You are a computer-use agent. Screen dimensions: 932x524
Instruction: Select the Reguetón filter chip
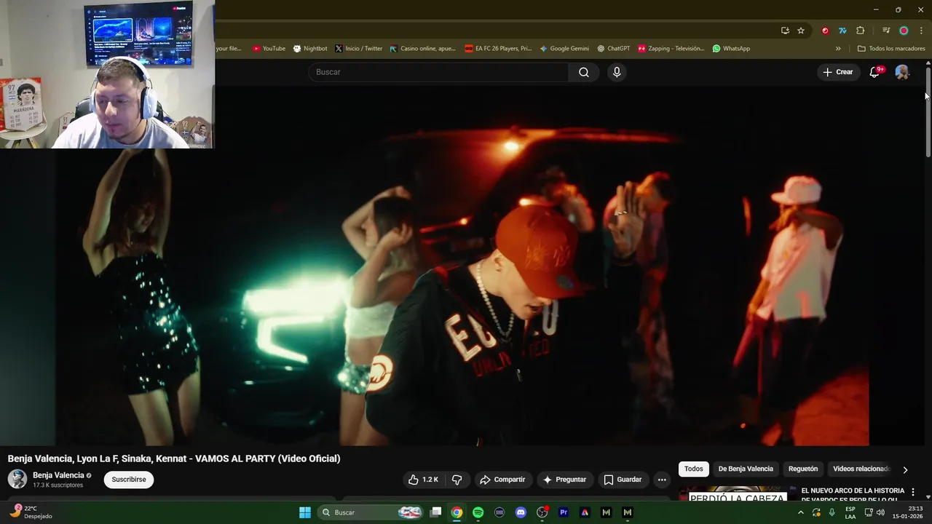(803, 469)
